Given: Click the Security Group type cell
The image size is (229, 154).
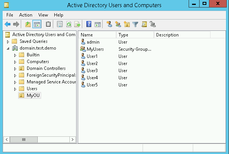Looking at the screenshot, I should tap(135, 49).
